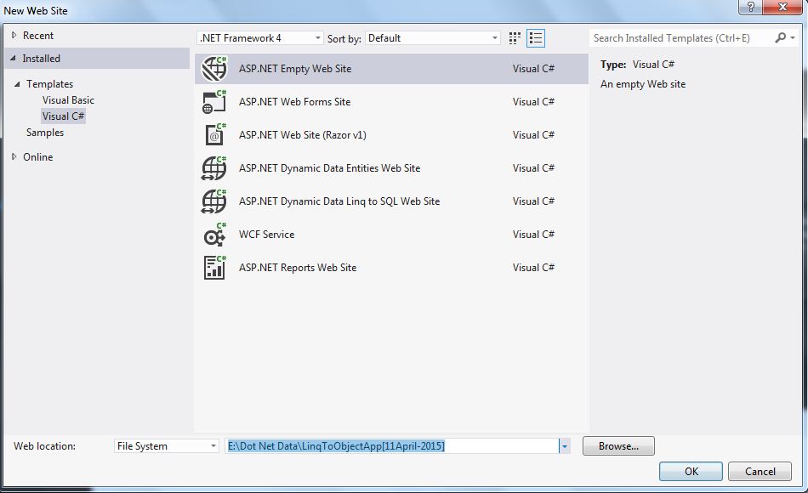Choose the ASP.NET Reports Web Site icon
808x493 pixels.
(214, 268)
